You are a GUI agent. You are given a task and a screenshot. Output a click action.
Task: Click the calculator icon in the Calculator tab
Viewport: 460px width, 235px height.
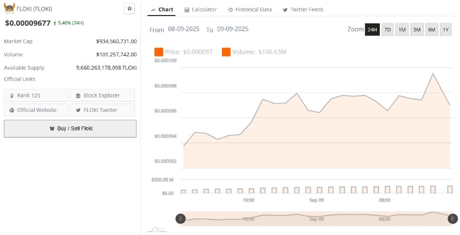(187, 10)
